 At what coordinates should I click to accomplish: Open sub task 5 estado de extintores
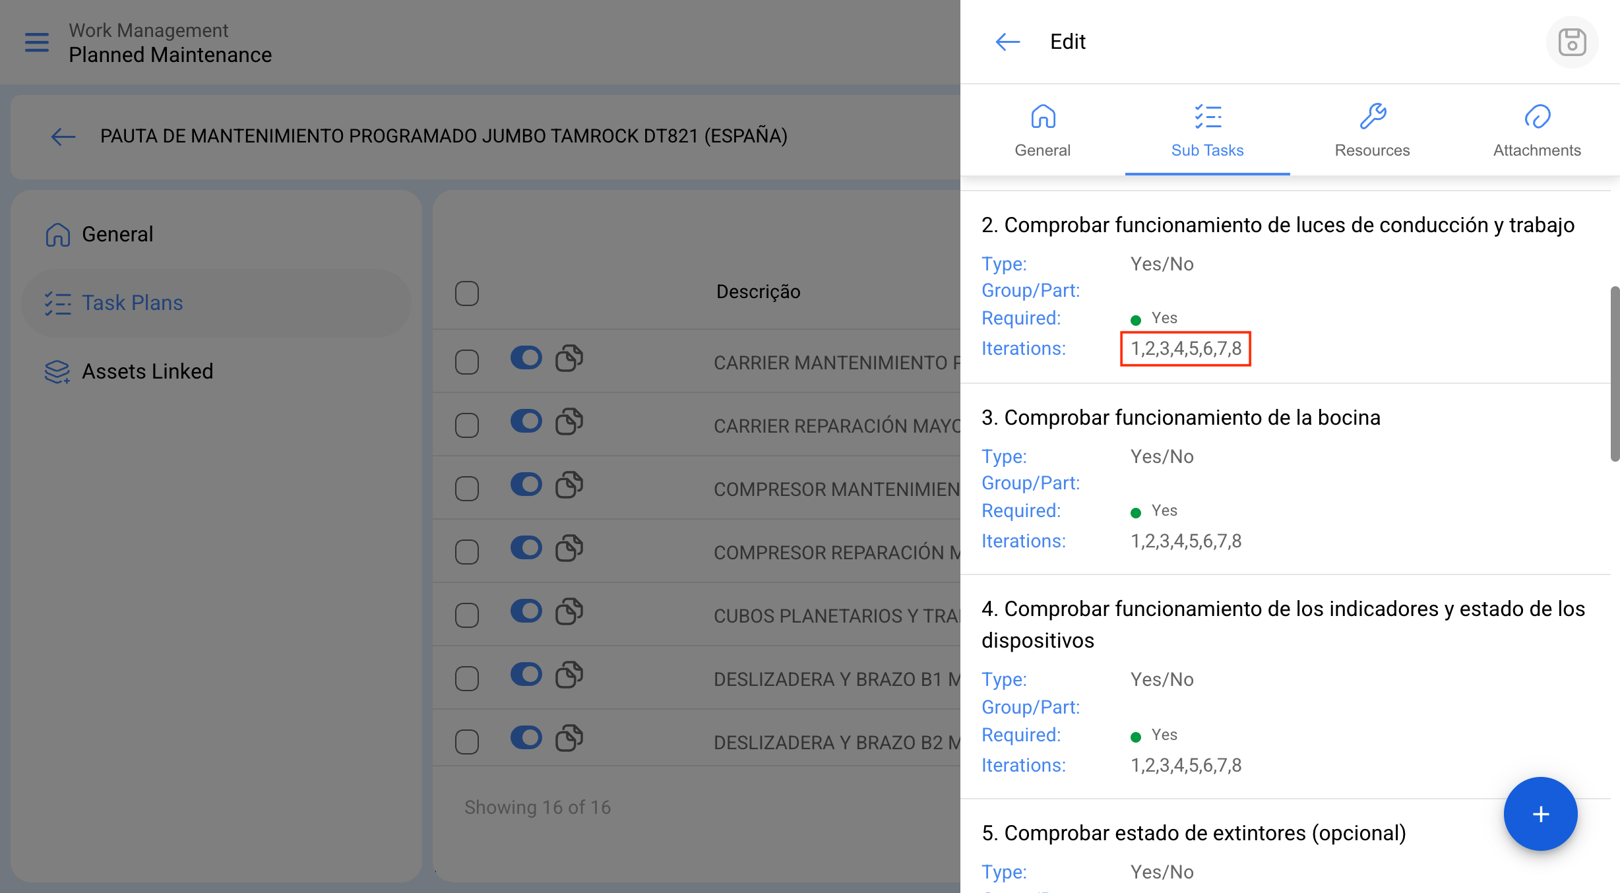[1194, 833]
